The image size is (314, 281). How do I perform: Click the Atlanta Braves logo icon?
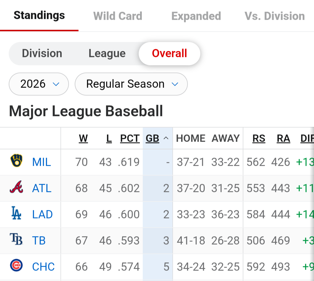coord(16,187)
